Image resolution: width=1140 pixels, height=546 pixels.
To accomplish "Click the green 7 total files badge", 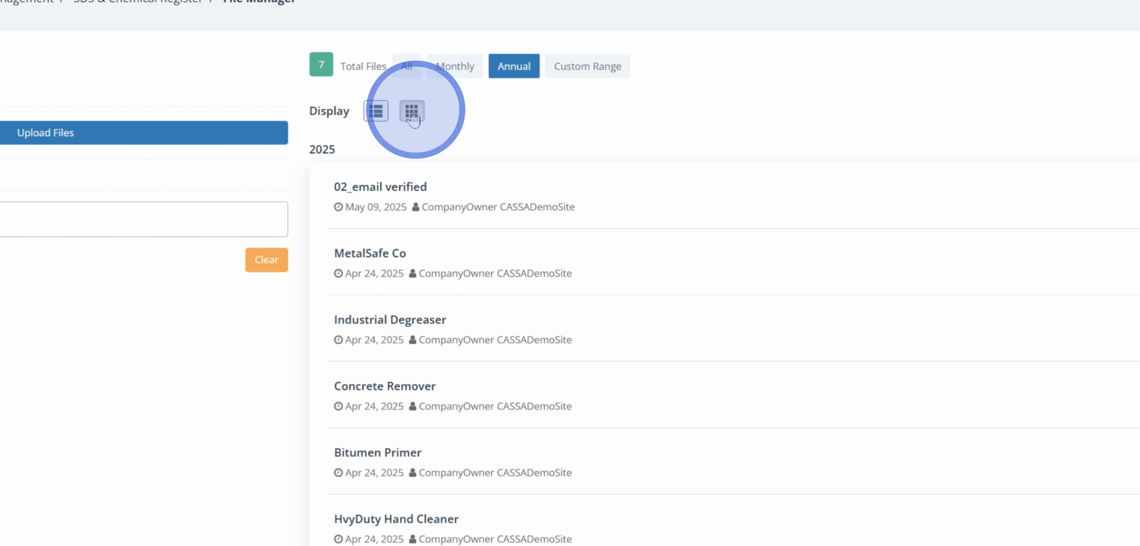I will 321,65.
